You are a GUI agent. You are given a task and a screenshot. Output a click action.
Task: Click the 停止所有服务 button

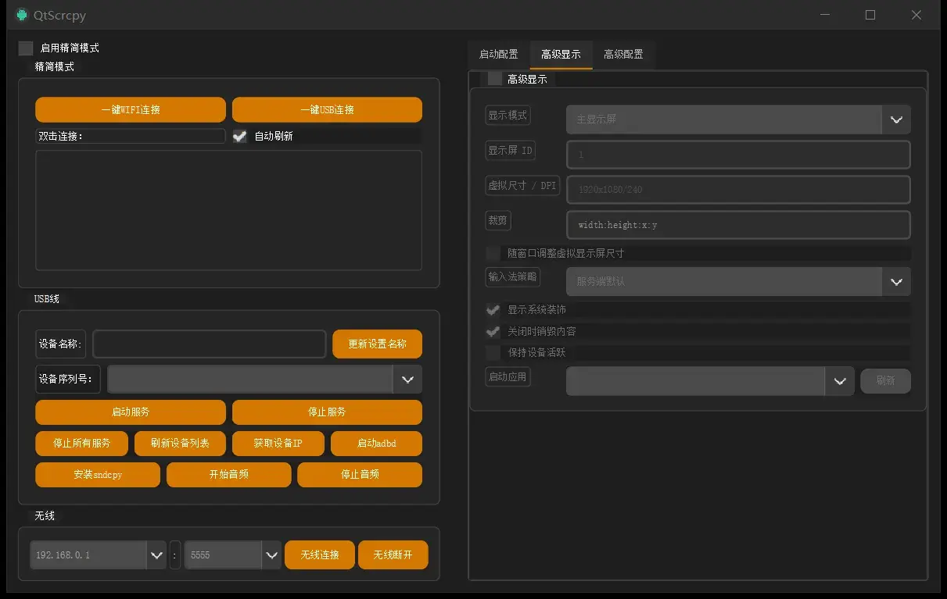[81, 444]
